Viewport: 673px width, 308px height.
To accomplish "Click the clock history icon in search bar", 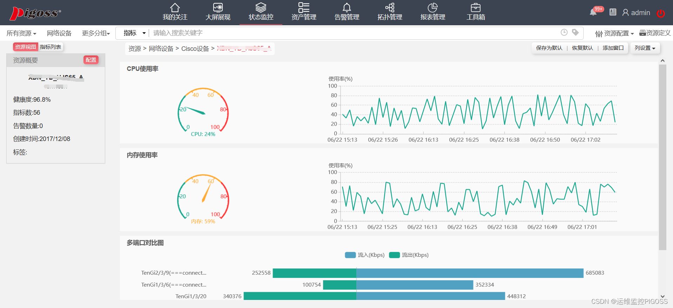I will click(x=564, y=32).
